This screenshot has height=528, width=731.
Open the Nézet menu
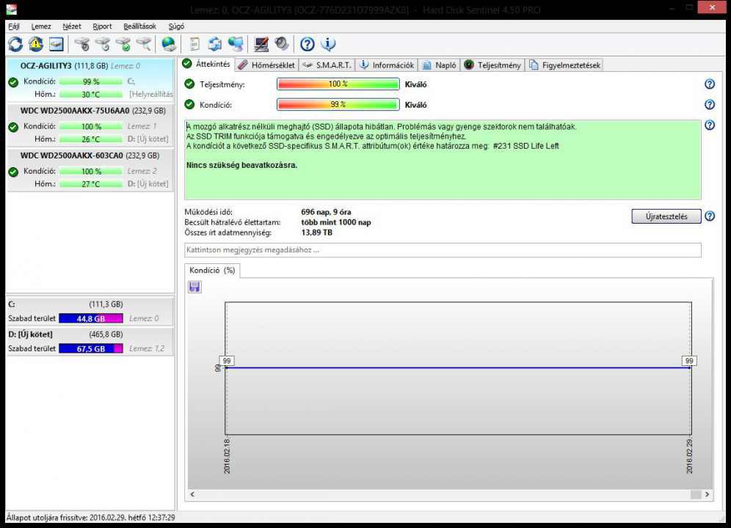pyautogui.click(x=72, y=26)
